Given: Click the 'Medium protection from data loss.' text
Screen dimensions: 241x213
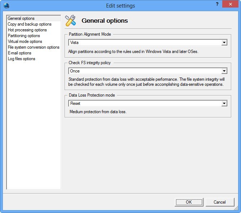Looking at the screenshot, I should click(x=98, y=112).
